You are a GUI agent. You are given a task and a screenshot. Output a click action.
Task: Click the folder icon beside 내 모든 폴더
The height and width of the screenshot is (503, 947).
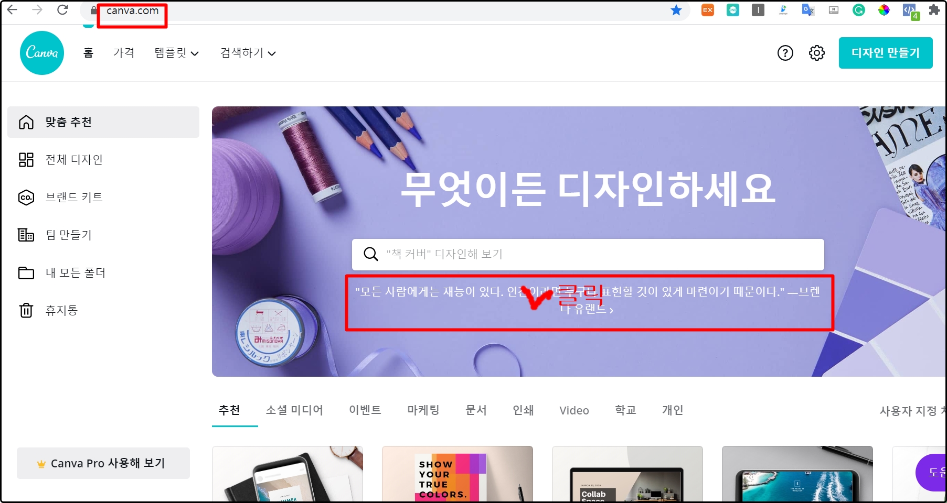(26, 273)
